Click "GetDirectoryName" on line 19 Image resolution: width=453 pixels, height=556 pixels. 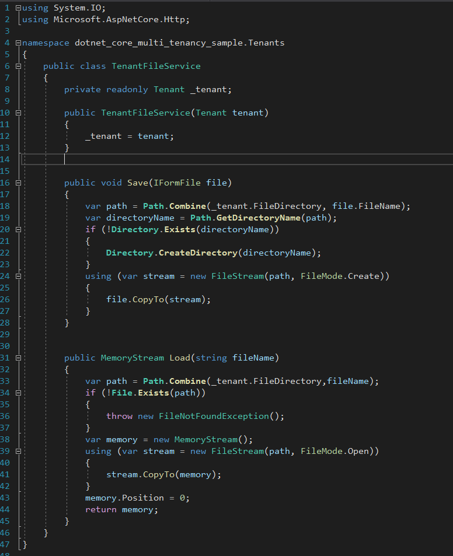pos(258,218)
